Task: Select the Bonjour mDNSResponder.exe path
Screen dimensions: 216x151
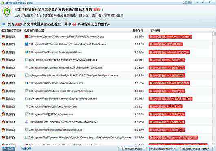Action: [x=55, y=130]
